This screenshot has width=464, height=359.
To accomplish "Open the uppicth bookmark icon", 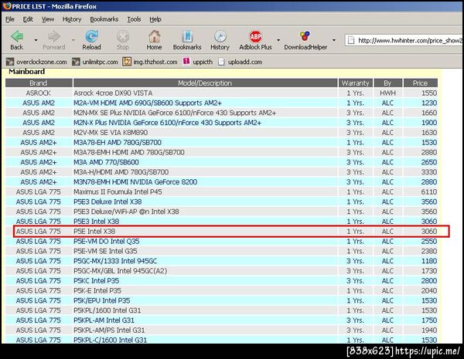I will click(x=186, y=62).
